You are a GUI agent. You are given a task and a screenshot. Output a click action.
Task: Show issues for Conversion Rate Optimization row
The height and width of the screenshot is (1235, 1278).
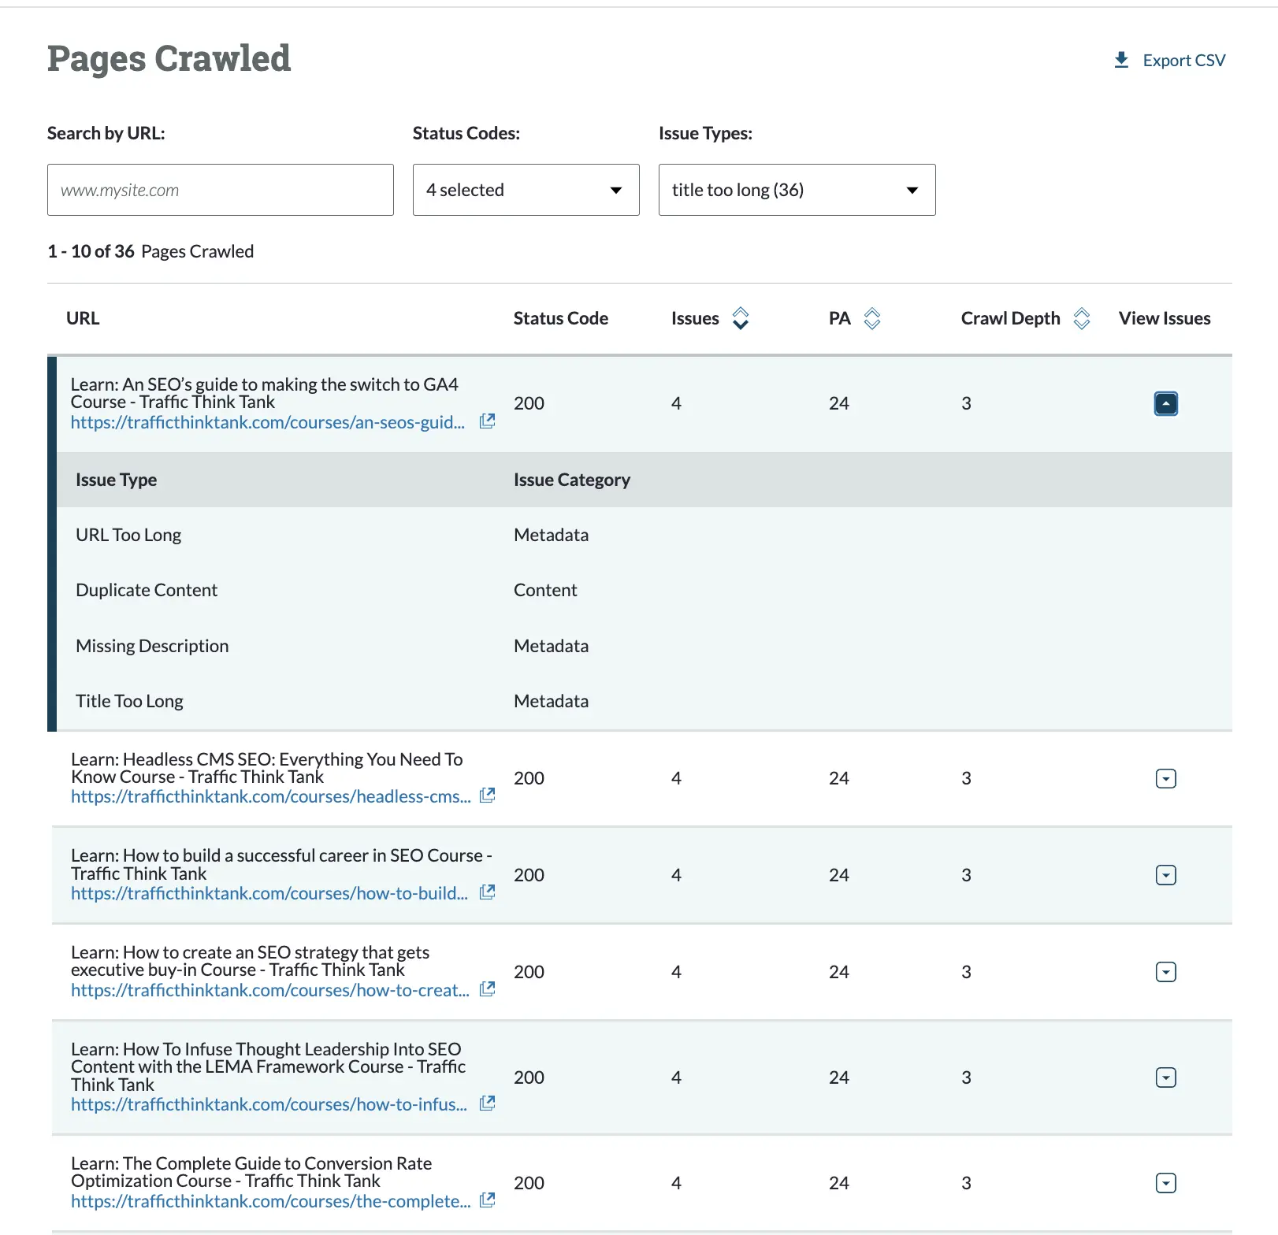click(x=1165, y=1181)
